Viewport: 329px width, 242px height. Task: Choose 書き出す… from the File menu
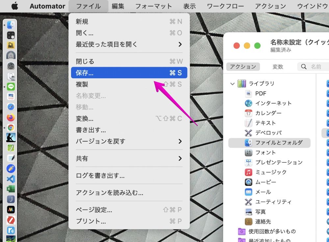tap(129, 130)
